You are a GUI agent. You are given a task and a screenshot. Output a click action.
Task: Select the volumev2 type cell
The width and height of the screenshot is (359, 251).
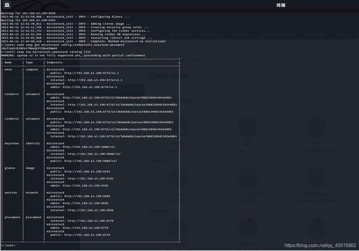click(x=33, y=119)
